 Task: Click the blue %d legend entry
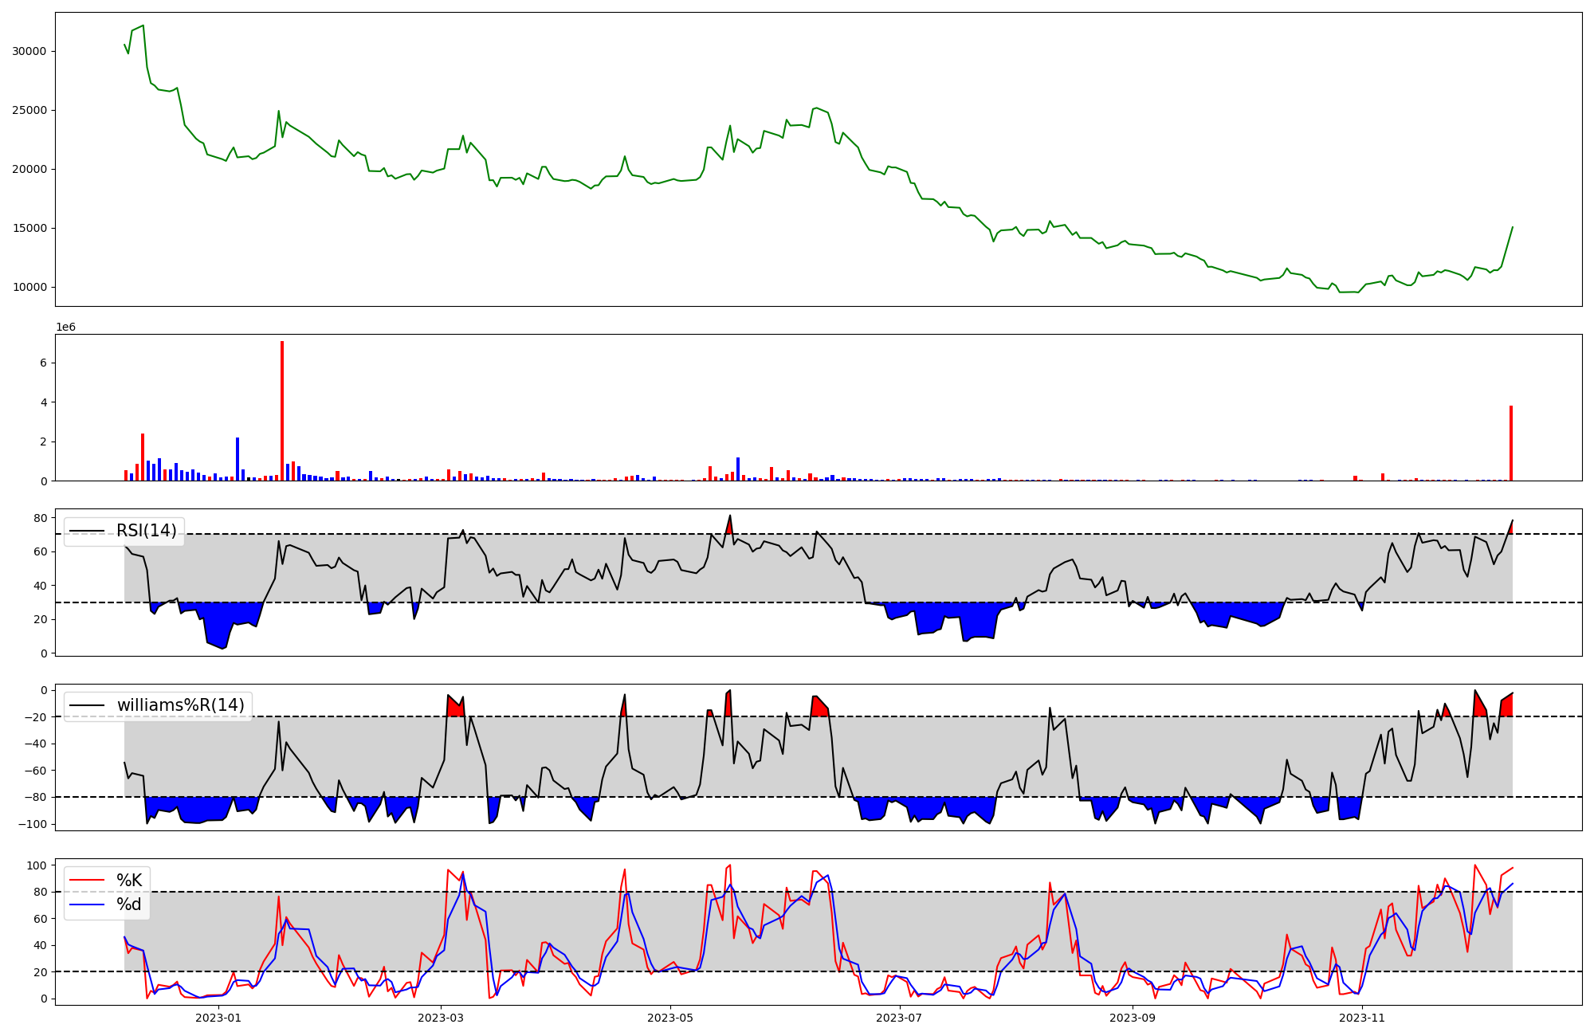coord(128,905)
